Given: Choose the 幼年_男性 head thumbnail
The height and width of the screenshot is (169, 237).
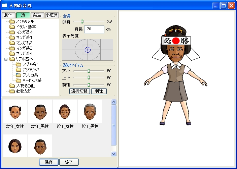Looking at the screenshot, I should pyautogui.click(x=40, y=111).
